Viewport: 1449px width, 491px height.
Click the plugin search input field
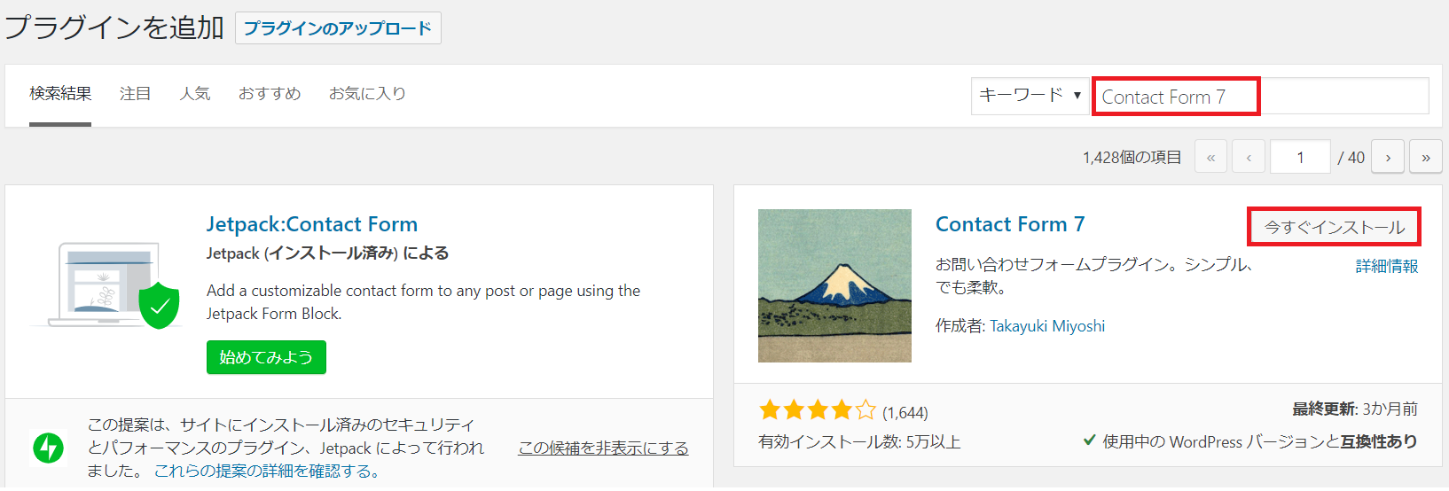click(x=1260, y=96)
